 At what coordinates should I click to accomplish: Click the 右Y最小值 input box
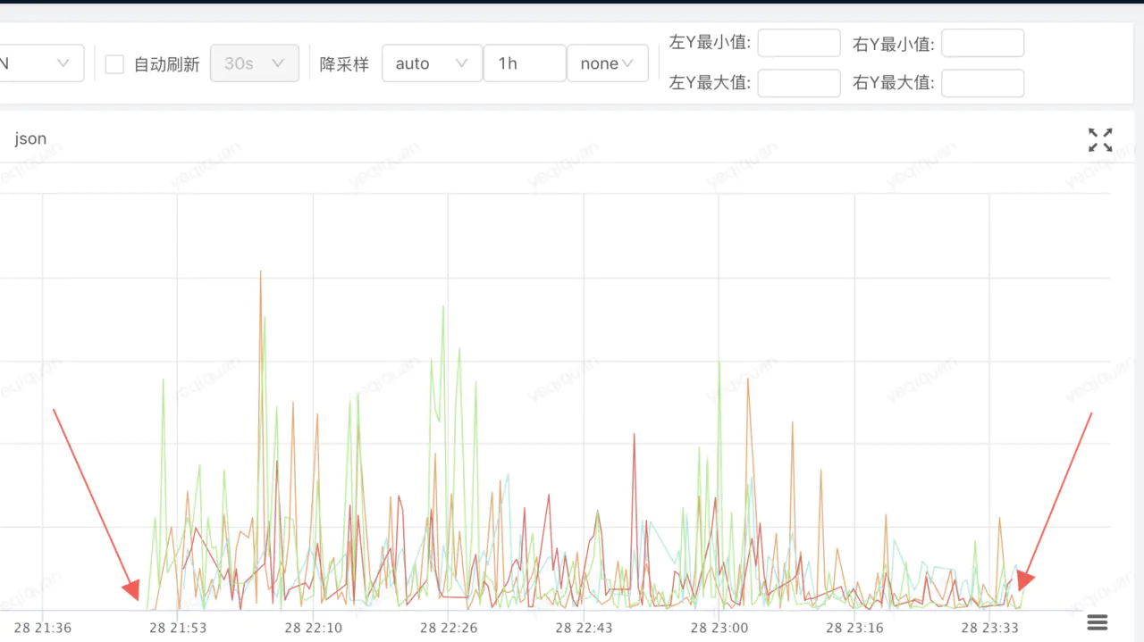pyautogui.click(x=982, y=42)
